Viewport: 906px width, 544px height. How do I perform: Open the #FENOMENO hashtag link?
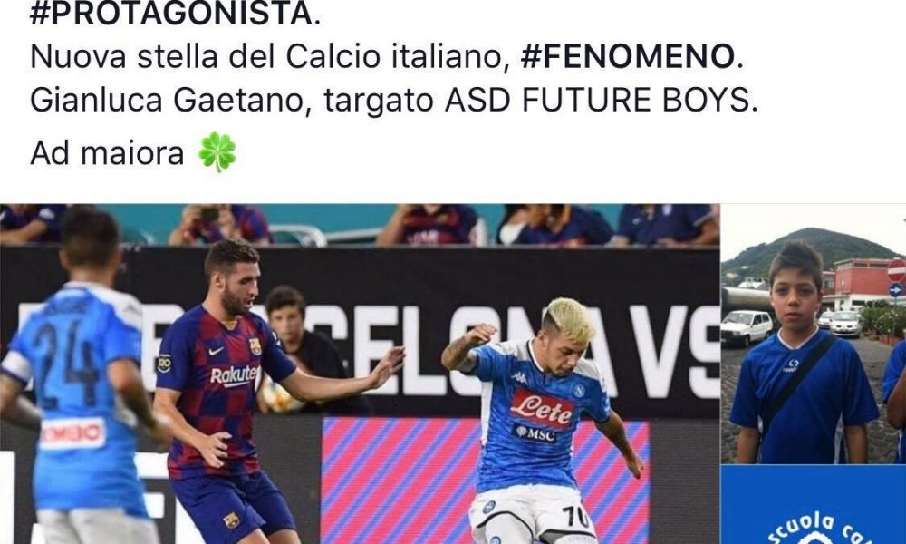(x=628, y=56)
